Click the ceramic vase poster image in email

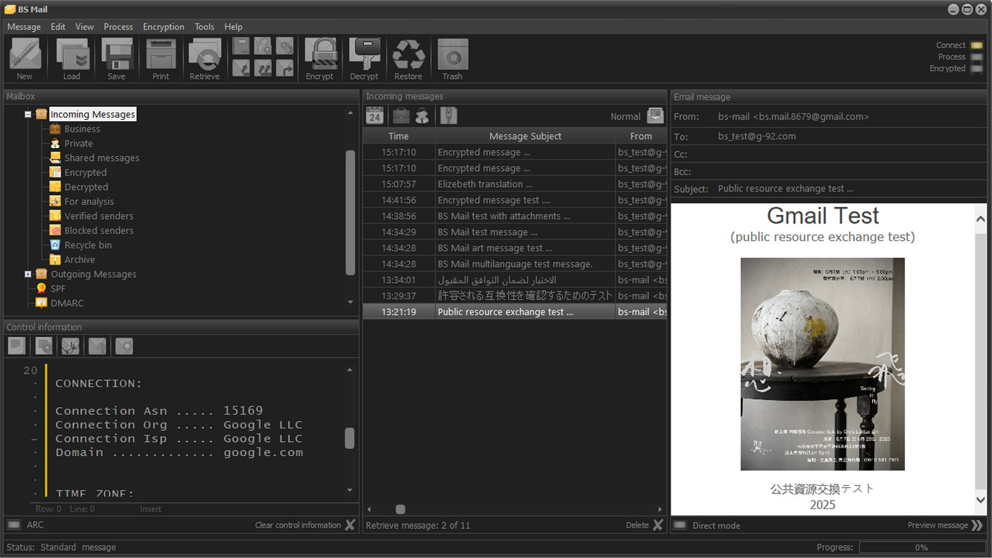point(823,364)
